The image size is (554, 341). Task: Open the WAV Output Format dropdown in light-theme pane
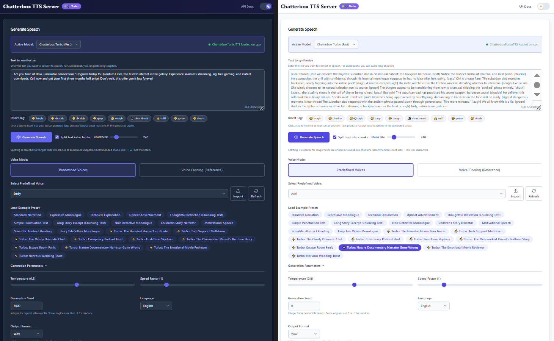(x=304, y=334)
